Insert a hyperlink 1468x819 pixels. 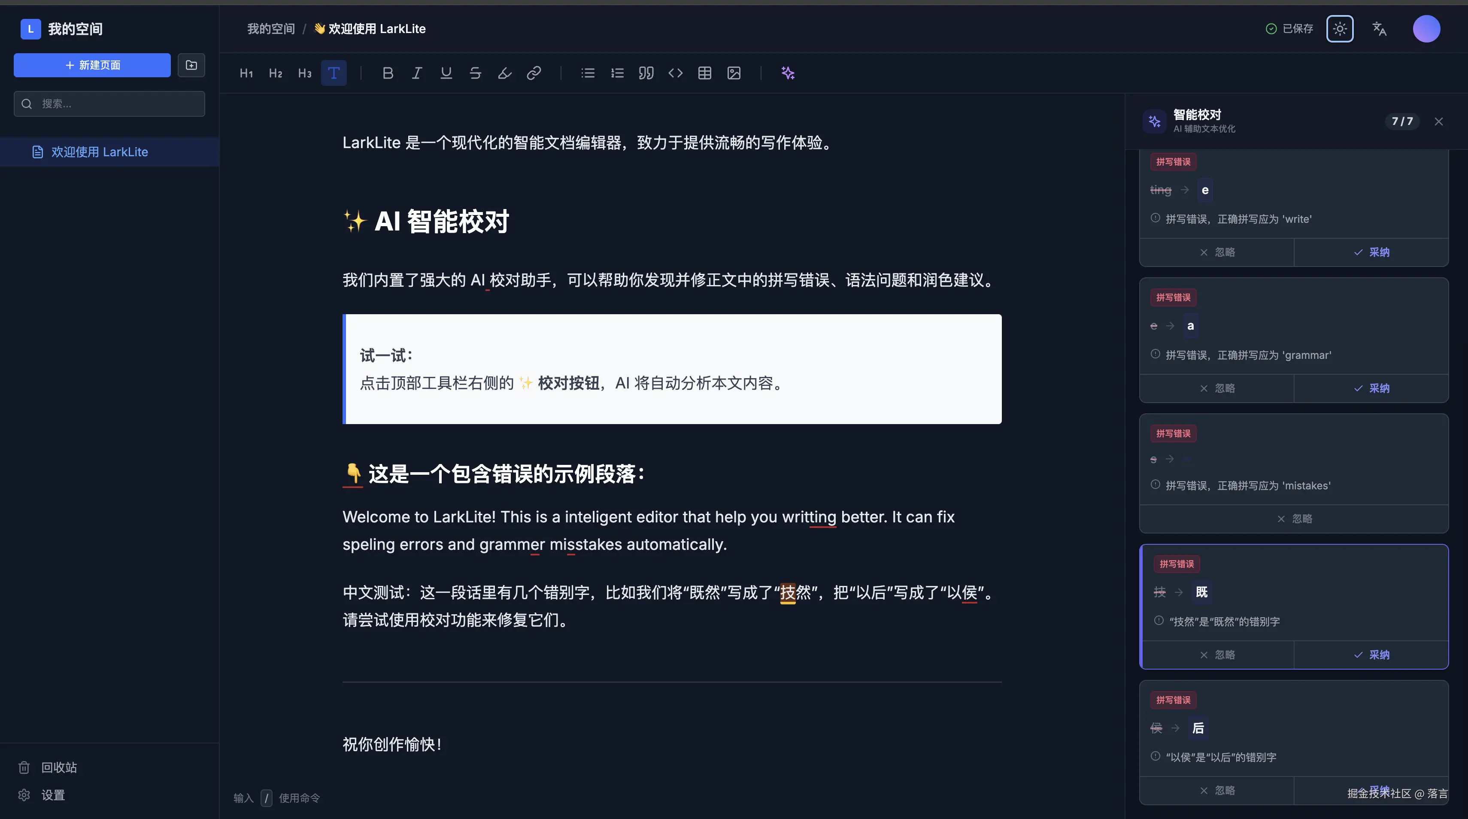pyautogui.click(x=534, y=73)
